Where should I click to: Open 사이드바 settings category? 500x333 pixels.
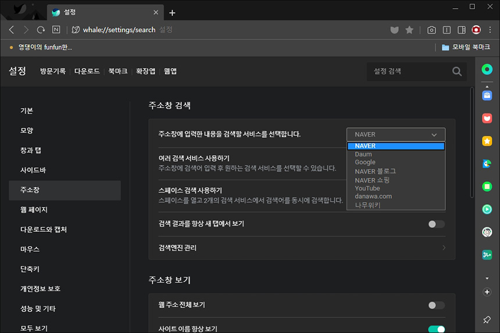[65, 170]
